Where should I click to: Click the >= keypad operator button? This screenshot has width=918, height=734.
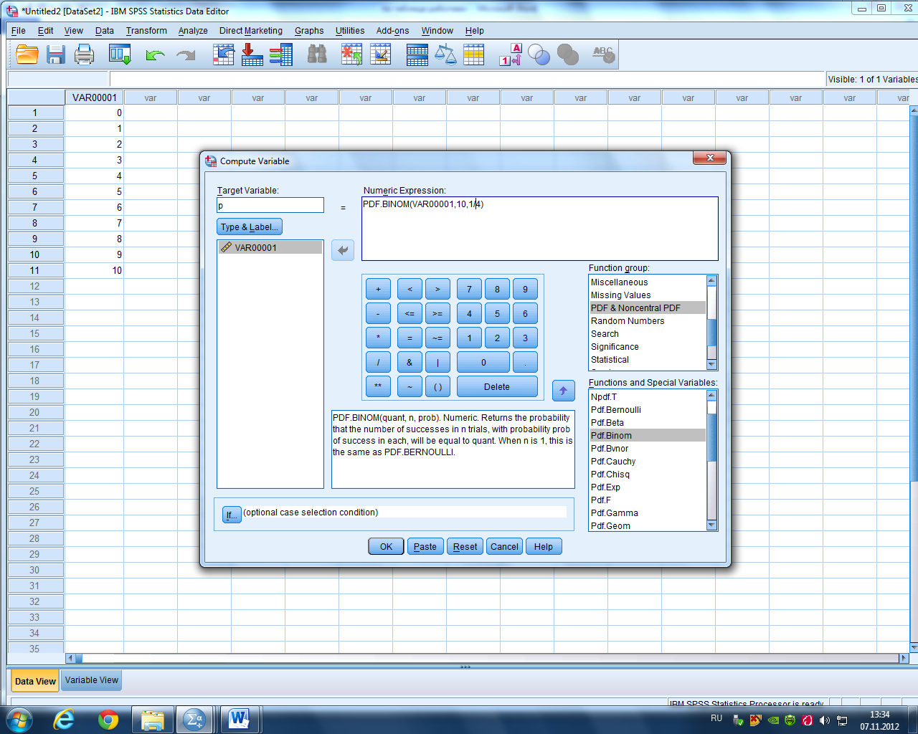click(x=437, y=313)
